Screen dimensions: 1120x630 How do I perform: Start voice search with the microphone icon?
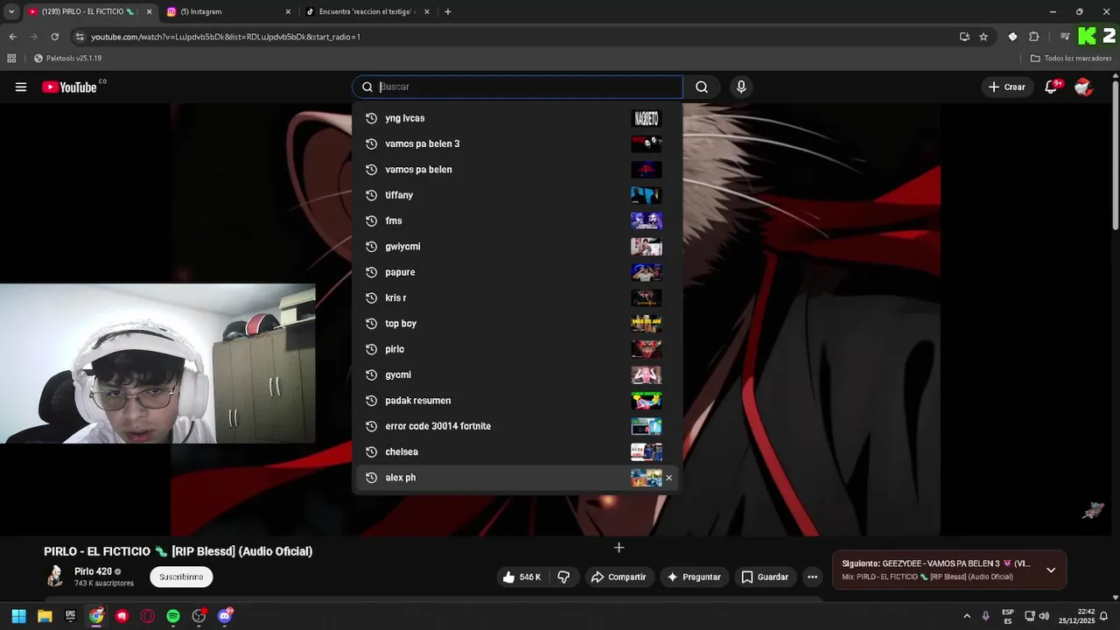[x=741, y=87]
